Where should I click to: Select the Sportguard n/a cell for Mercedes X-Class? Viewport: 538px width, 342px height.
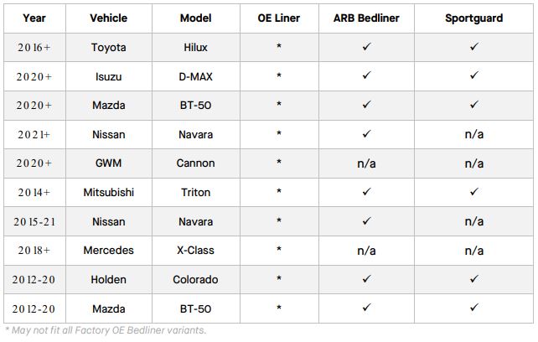pyautogui.click(x=473, y=251)
